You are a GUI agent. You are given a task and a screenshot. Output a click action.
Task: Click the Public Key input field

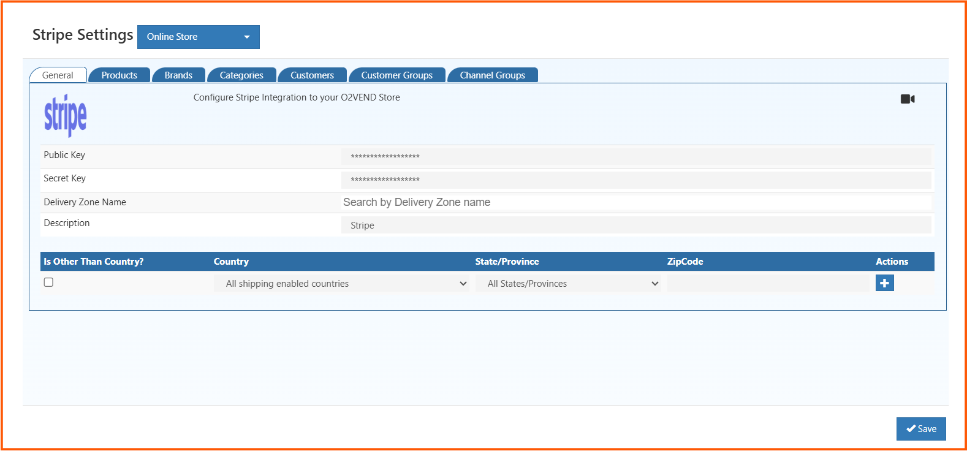(x=635, y=156)
